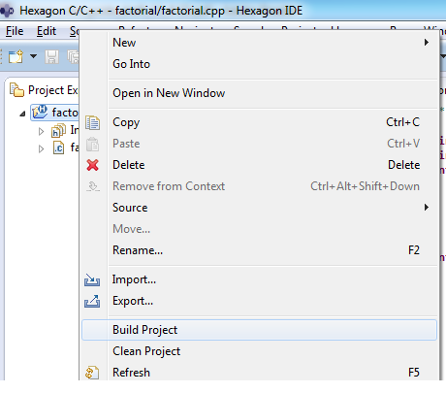Open the File menu
This screenshot has width=446, height=393.
pos(15,31)
